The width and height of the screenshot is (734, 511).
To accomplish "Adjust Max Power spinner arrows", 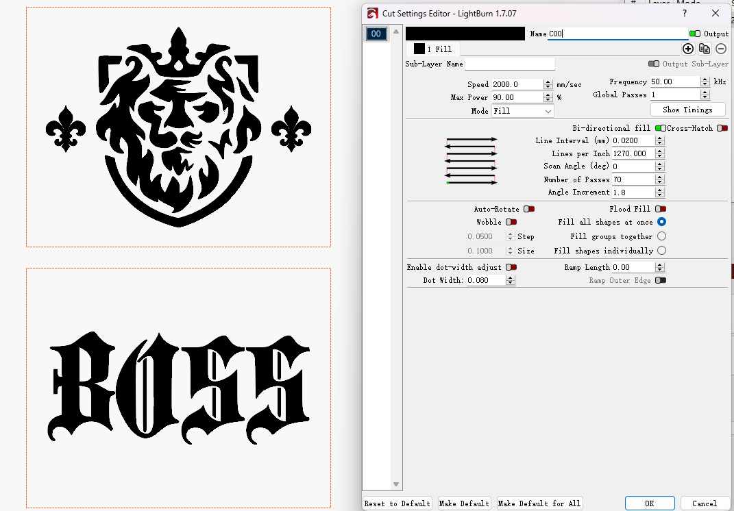I will pos(548,97).
